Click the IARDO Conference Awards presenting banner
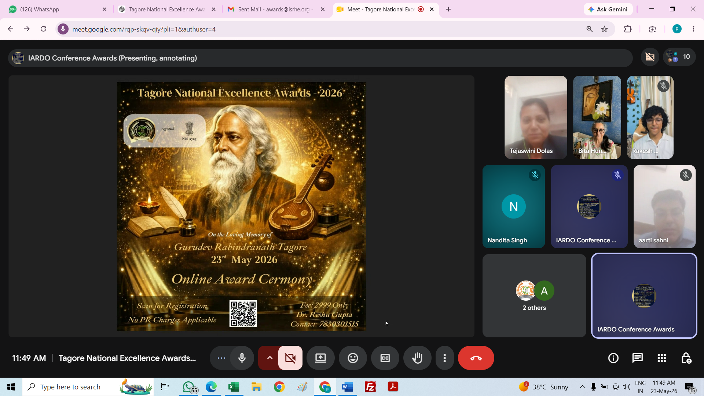This screenshot has width=704, height=396. pyautogui.click(x=320, y=58)
